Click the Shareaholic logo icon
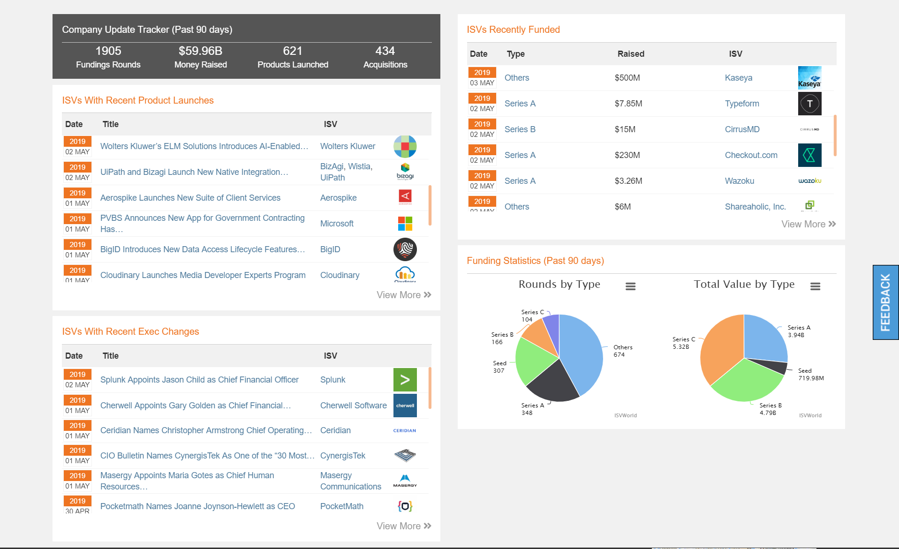Image resolution: width=899 pixels, height=549 pixels. point(809,205)
